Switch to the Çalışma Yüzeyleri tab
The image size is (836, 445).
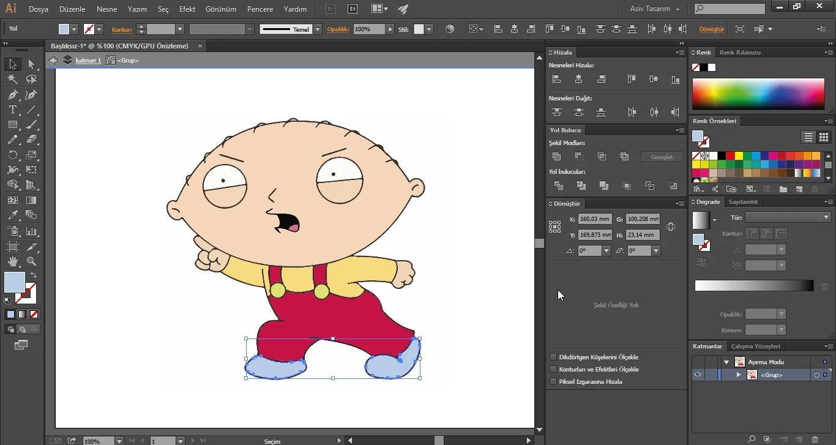pyautogui.click(x=756, y=346)
